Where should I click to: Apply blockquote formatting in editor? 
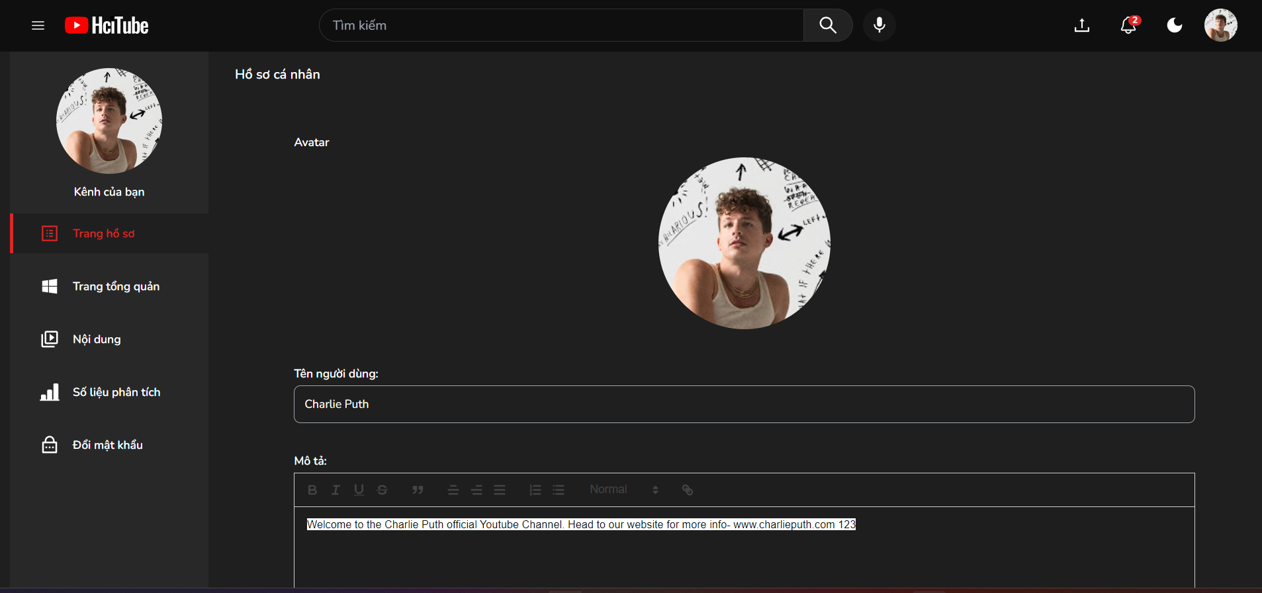418,490
